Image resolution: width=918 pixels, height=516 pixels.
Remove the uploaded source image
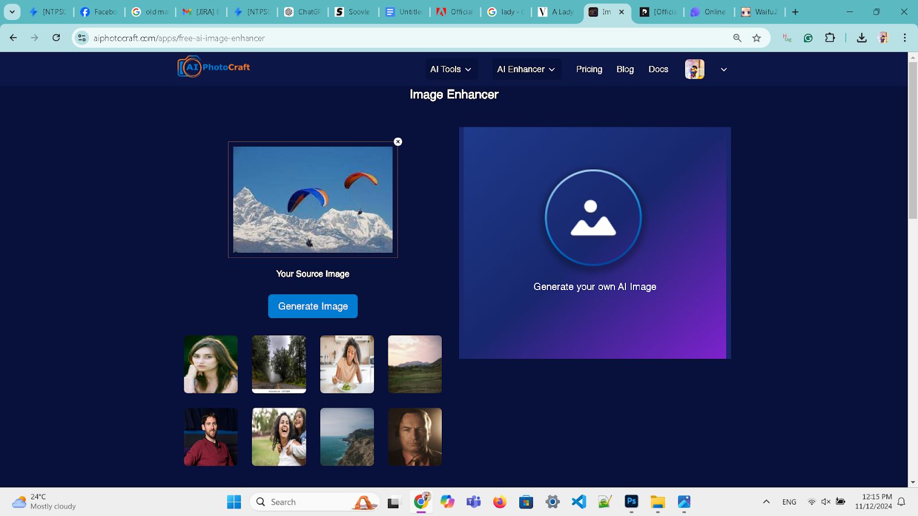[398, 142]
